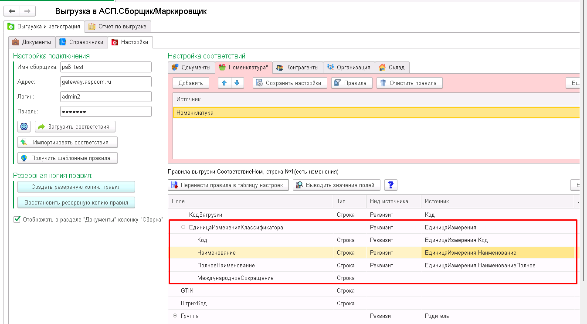Go forward with the right arrow button

pos(27,11)
